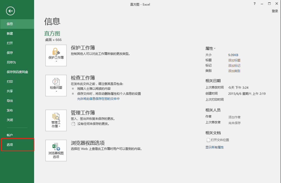Click the 相关日期 heading
Screen dimensions: 281x183
[213, 81]
